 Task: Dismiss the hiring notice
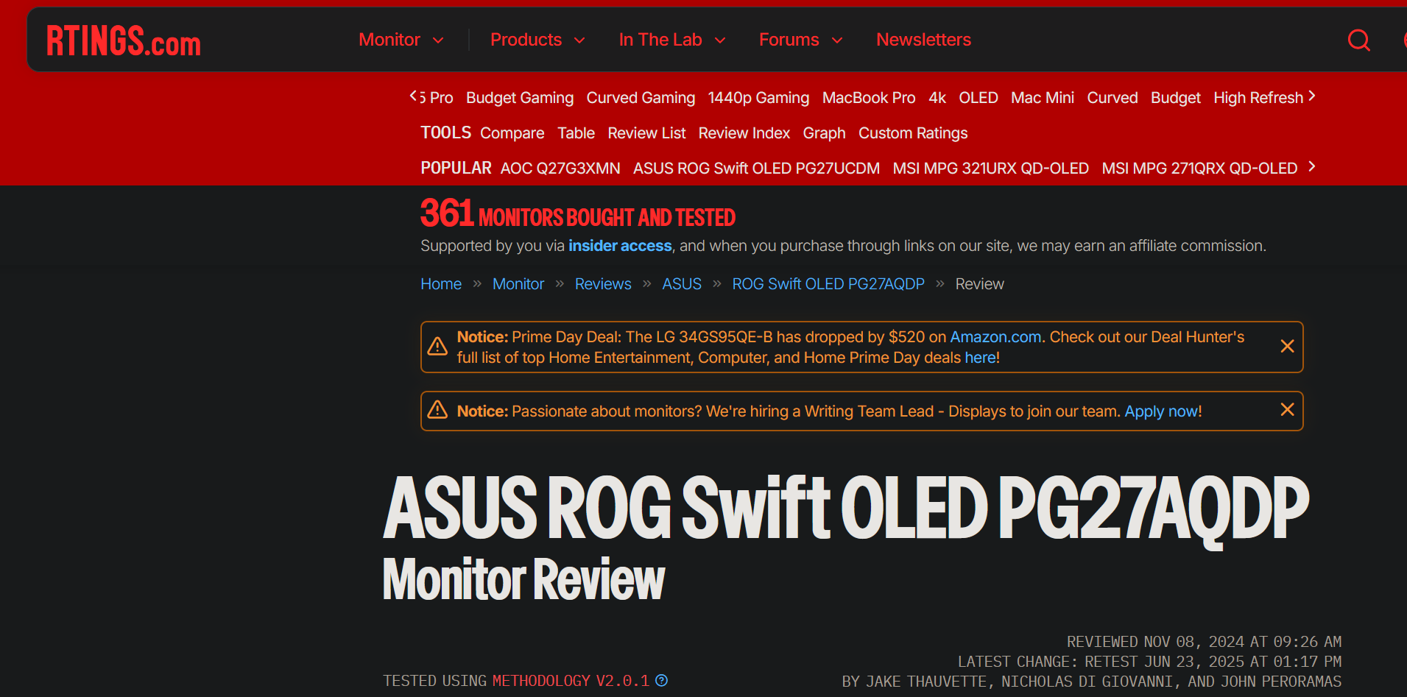click(x=1287, y=409)
